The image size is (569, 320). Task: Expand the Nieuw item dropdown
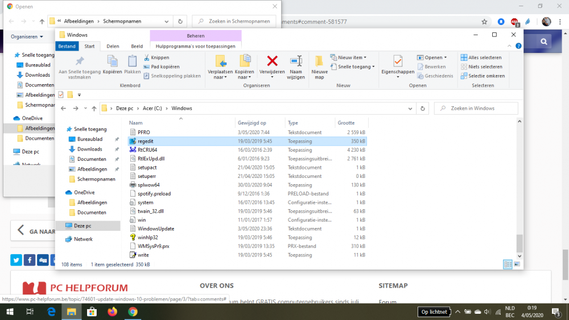[351, 57]
